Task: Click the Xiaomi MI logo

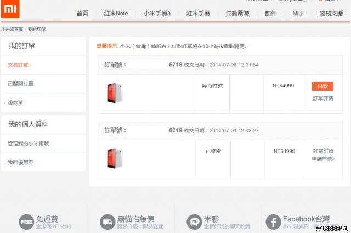Action: coord(10,9)
